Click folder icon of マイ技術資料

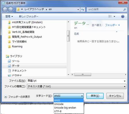pos(9,42)
